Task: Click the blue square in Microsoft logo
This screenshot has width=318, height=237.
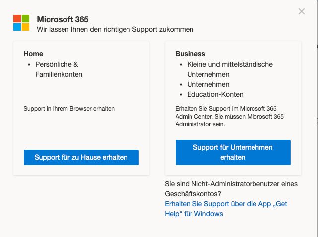Action: tap(17, 27)
